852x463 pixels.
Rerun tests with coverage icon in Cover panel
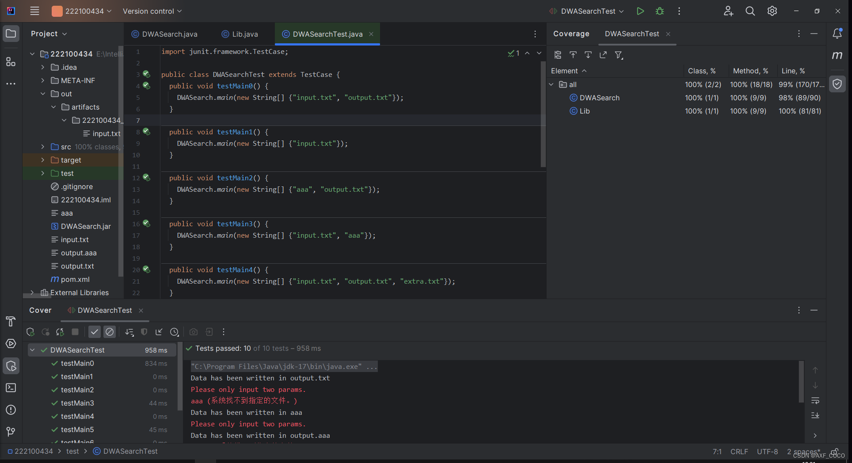(30, 332)
